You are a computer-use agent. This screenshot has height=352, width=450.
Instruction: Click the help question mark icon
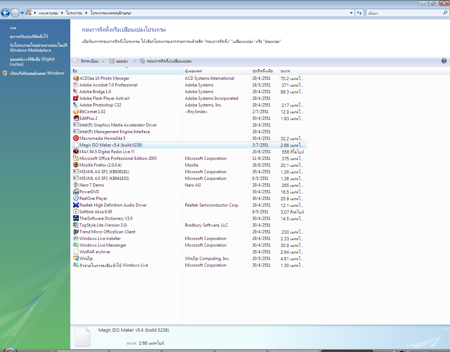point(444,61)
